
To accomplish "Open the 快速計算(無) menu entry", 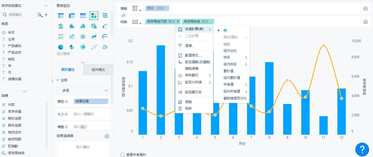I will tap(194, 29).
